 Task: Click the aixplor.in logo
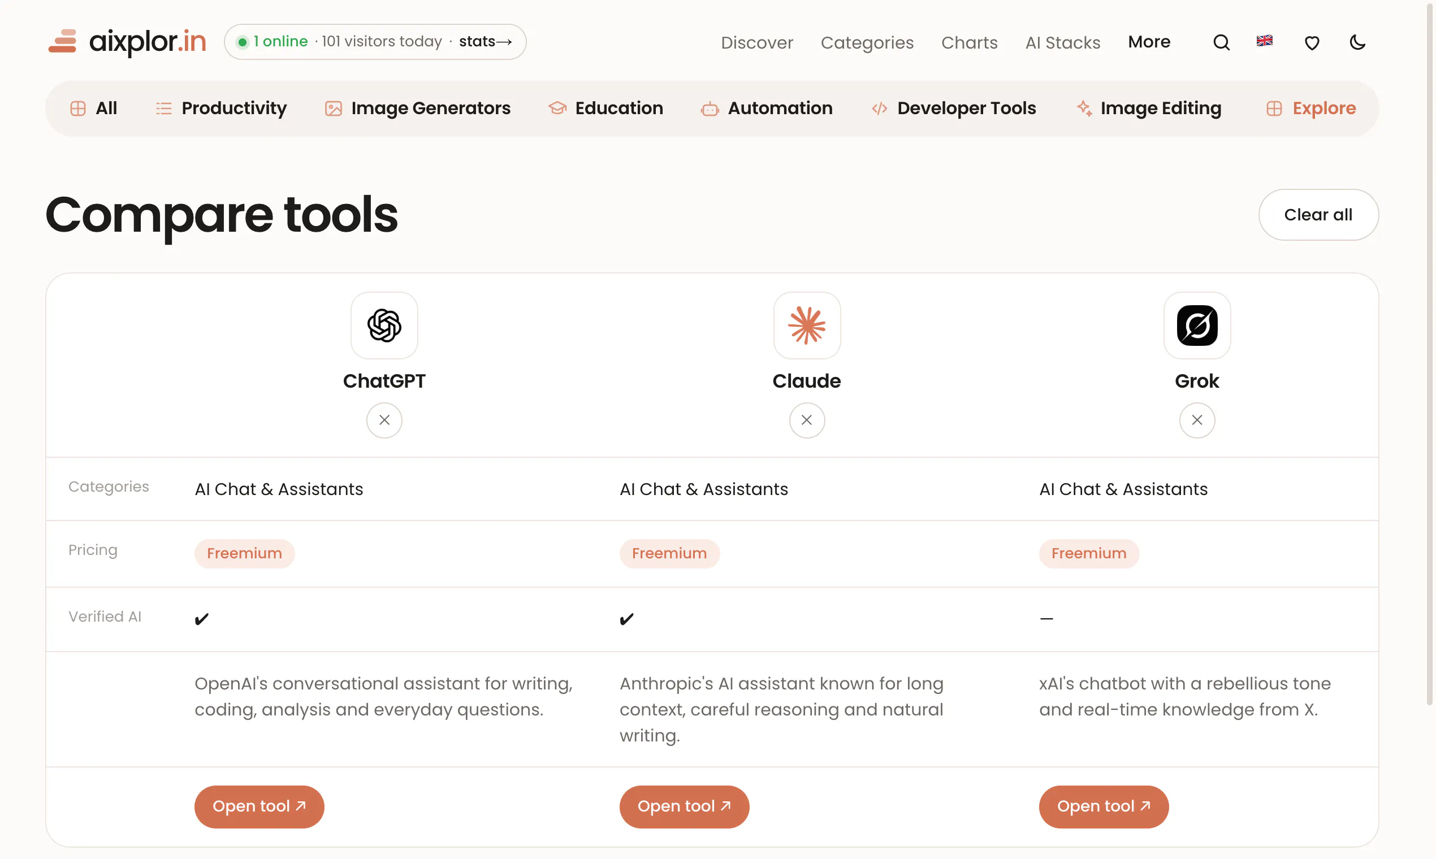coord(127,42)
